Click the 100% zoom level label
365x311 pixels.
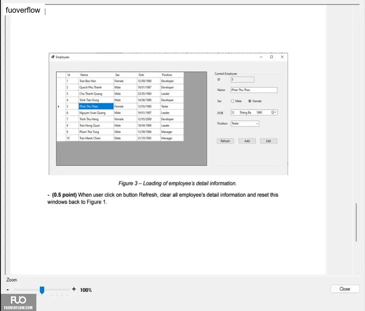[86, 290]
